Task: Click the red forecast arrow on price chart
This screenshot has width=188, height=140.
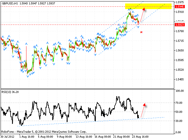Action: point(142,15)
